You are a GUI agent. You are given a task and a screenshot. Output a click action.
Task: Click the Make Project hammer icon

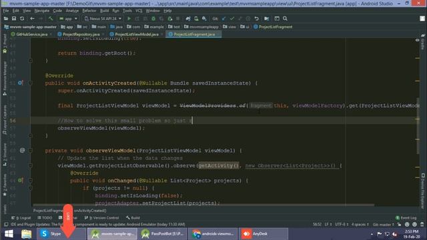pos(51,19)
